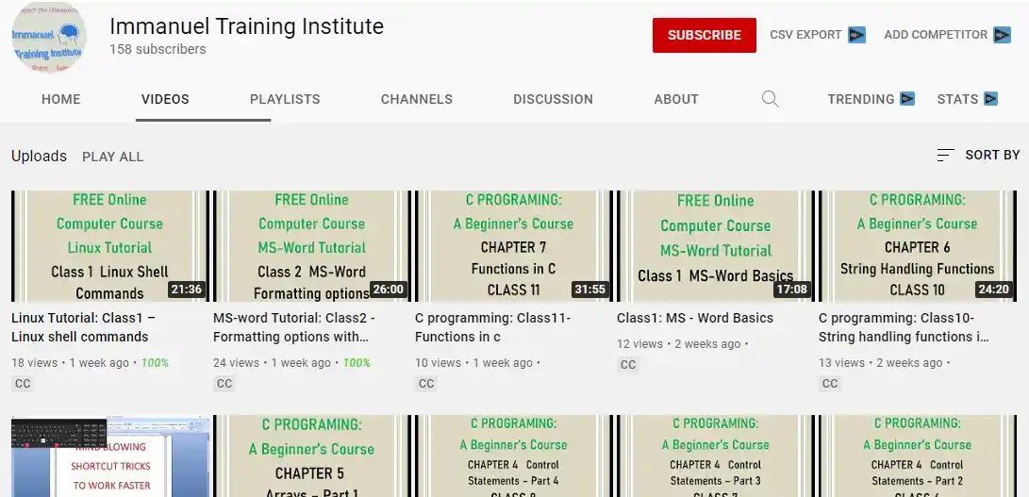Click '10 views • 1 week ago' text
This screenshot has height=497, width=1029.
[x=473, y=363]
